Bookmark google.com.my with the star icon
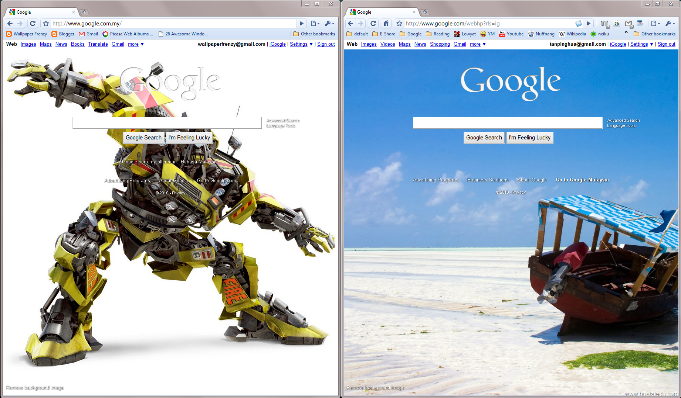The width and height of the screenshot is (681, 398). tap(46, 24)
